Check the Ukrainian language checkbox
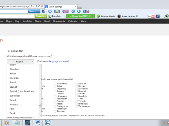The height and width of the screenshot is (126, 169). coord(77,104)
